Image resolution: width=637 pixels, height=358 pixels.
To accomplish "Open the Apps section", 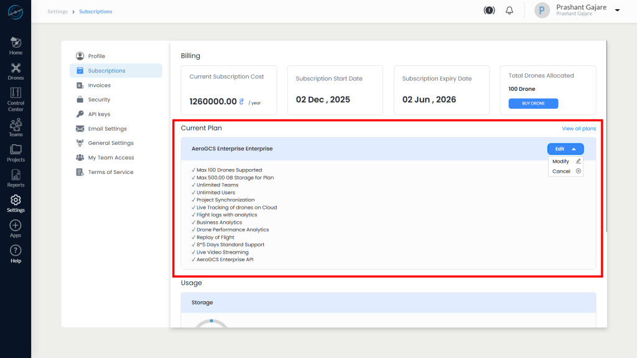I will [15, 228].
